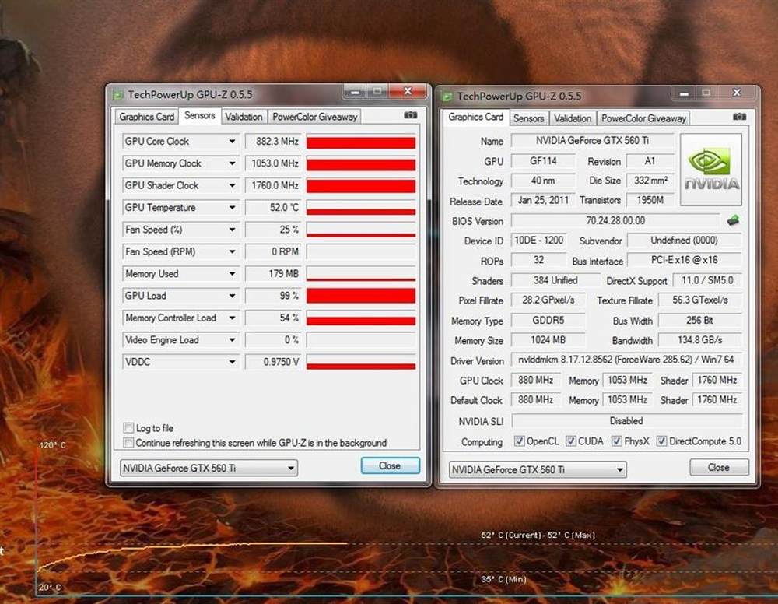Click the 54 % Memory Controller Load value

273,318
